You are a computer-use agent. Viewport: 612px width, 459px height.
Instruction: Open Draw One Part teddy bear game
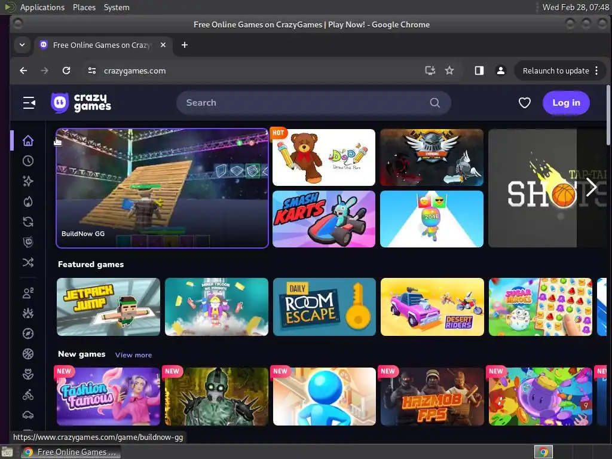pos(324,157)
